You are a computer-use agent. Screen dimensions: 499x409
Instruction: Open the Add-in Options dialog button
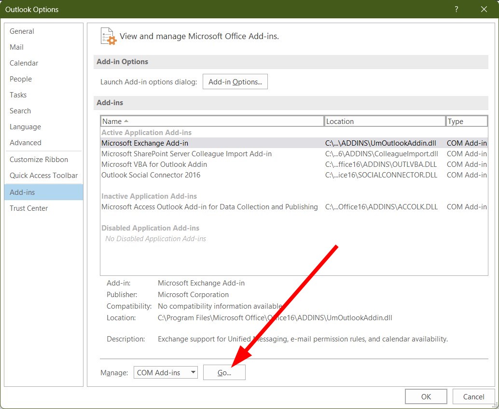pyautogui.click(x=235, y=82)
